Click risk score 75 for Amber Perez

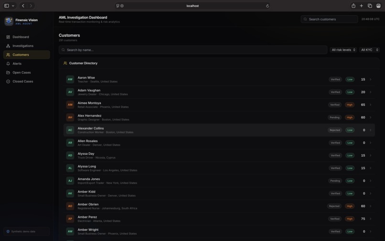[363, 219]
